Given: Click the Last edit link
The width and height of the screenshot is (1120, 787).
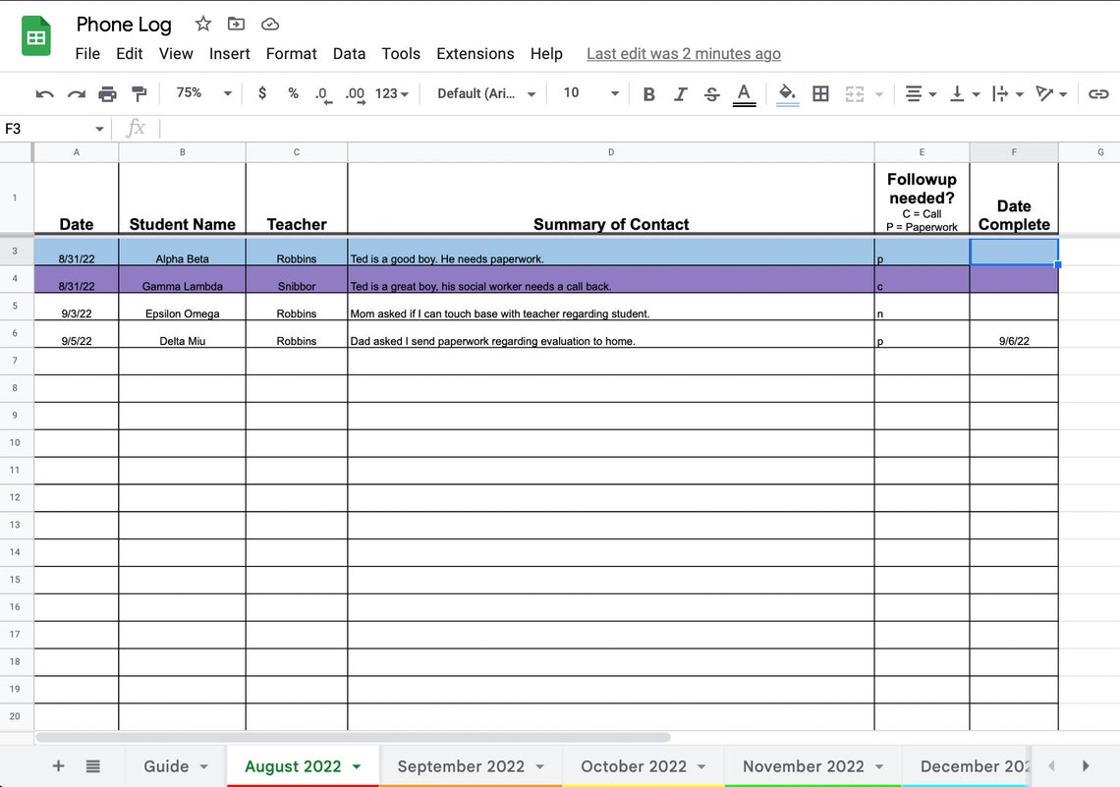Looking at the screenshot, I should (683, 53).
